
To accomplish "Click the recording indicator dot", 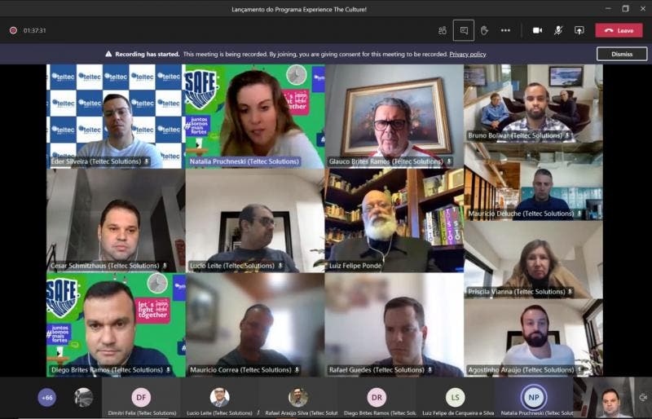I will tap(13, 30).
